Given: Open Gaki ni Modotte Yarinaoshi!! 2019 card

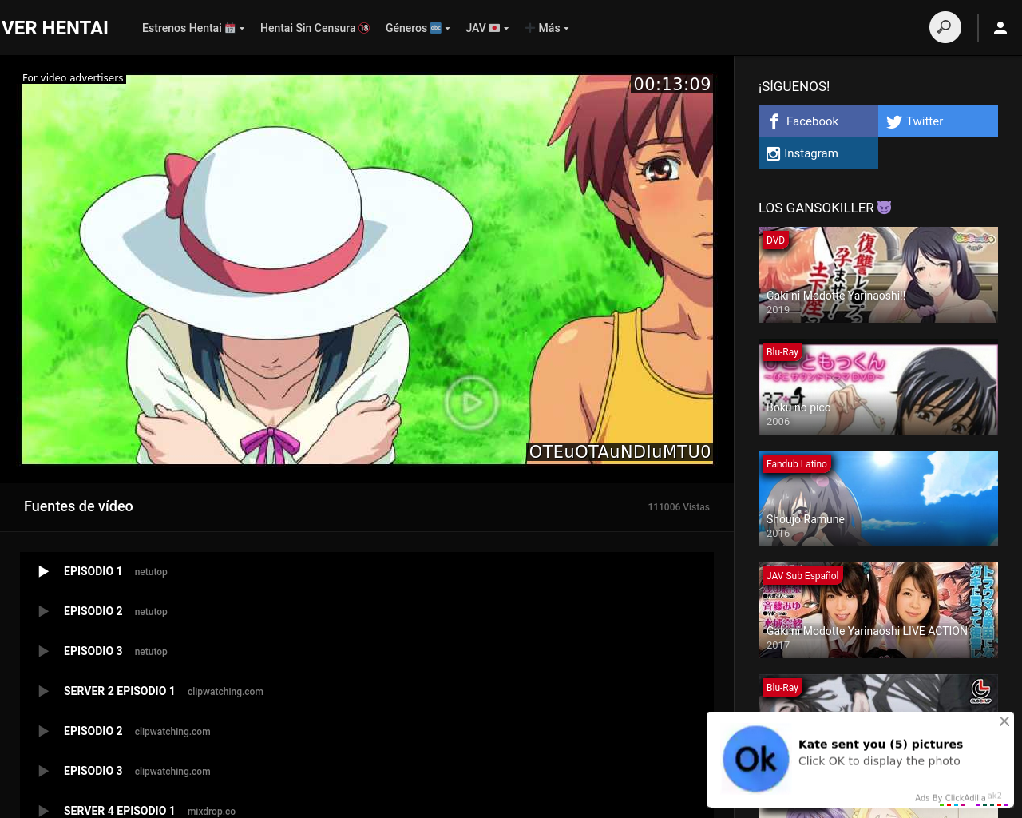Looking at the screenshot, I should [878, 275].
